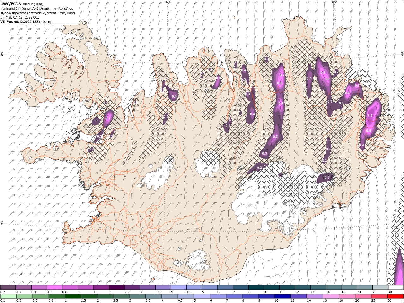The height and width of the screenshot is (303, 404).
Task: Click the UWC/ECDS title text
Action: [11, 4]
